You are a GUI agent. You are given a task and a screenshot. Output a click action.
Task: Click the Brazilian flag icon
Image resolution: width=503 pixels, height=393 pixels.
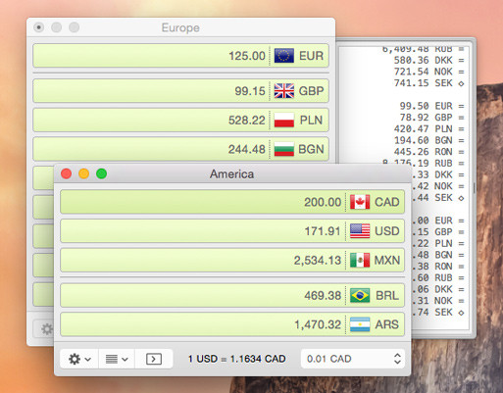coord(360,295)
